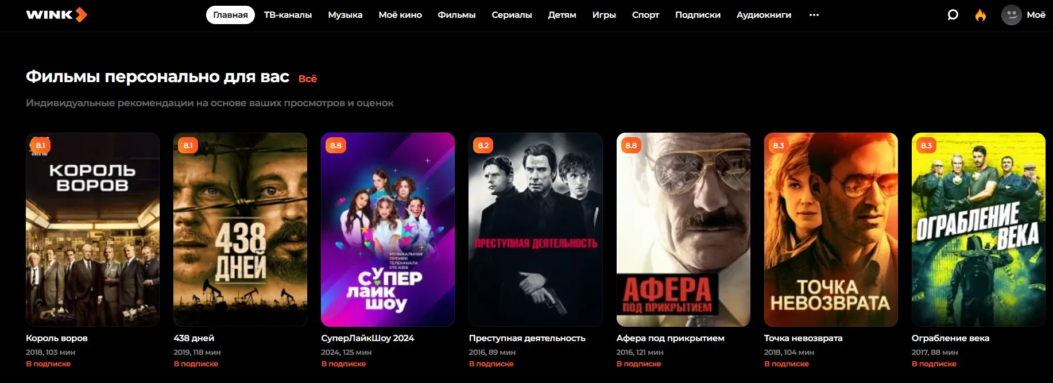Select the Главная tab
The width and height of the screenshot is (1053, 383).
pos(230,15)
